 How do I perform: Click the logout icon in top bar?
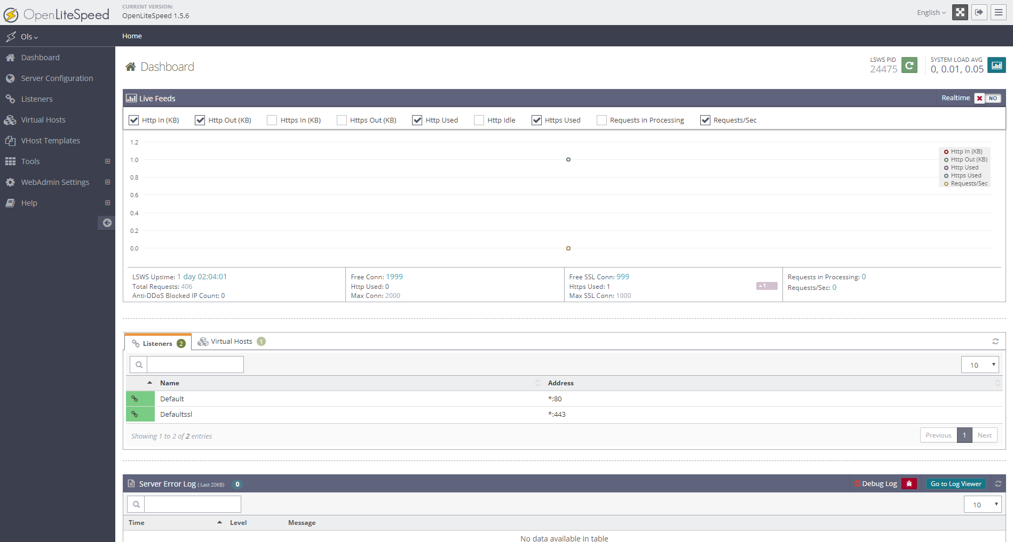[979, 12]
